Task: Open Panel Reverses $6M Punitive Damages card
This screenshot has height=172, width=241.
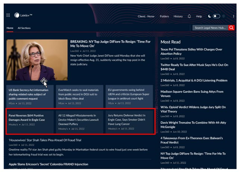Action: click(x=30, y=122)
